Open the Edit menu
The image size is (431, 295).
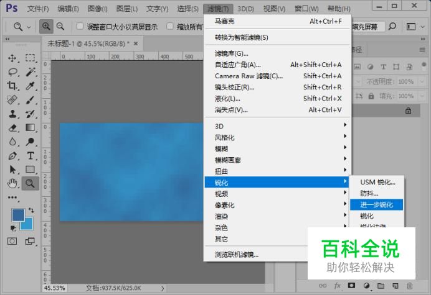coord(68,9)
